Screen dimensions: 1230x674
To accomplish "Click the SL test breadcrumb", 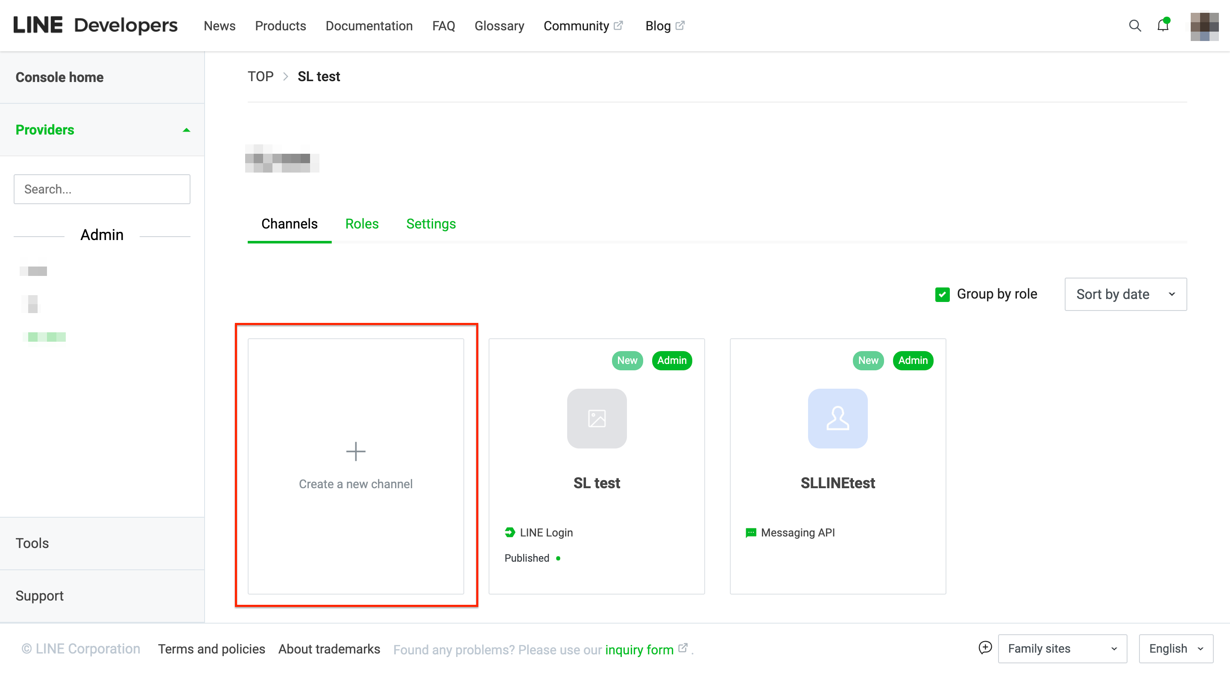I will click(x=319, y=76).
